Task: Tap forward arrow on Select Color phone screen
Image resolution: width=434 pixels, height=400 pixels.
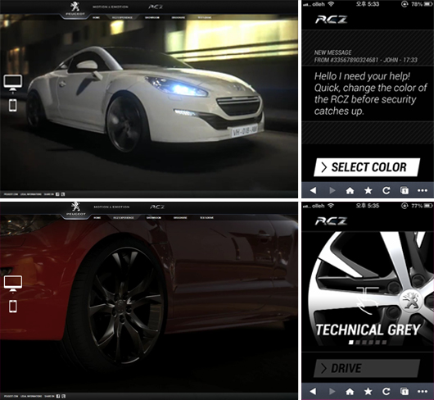Action: coord(332,190)
